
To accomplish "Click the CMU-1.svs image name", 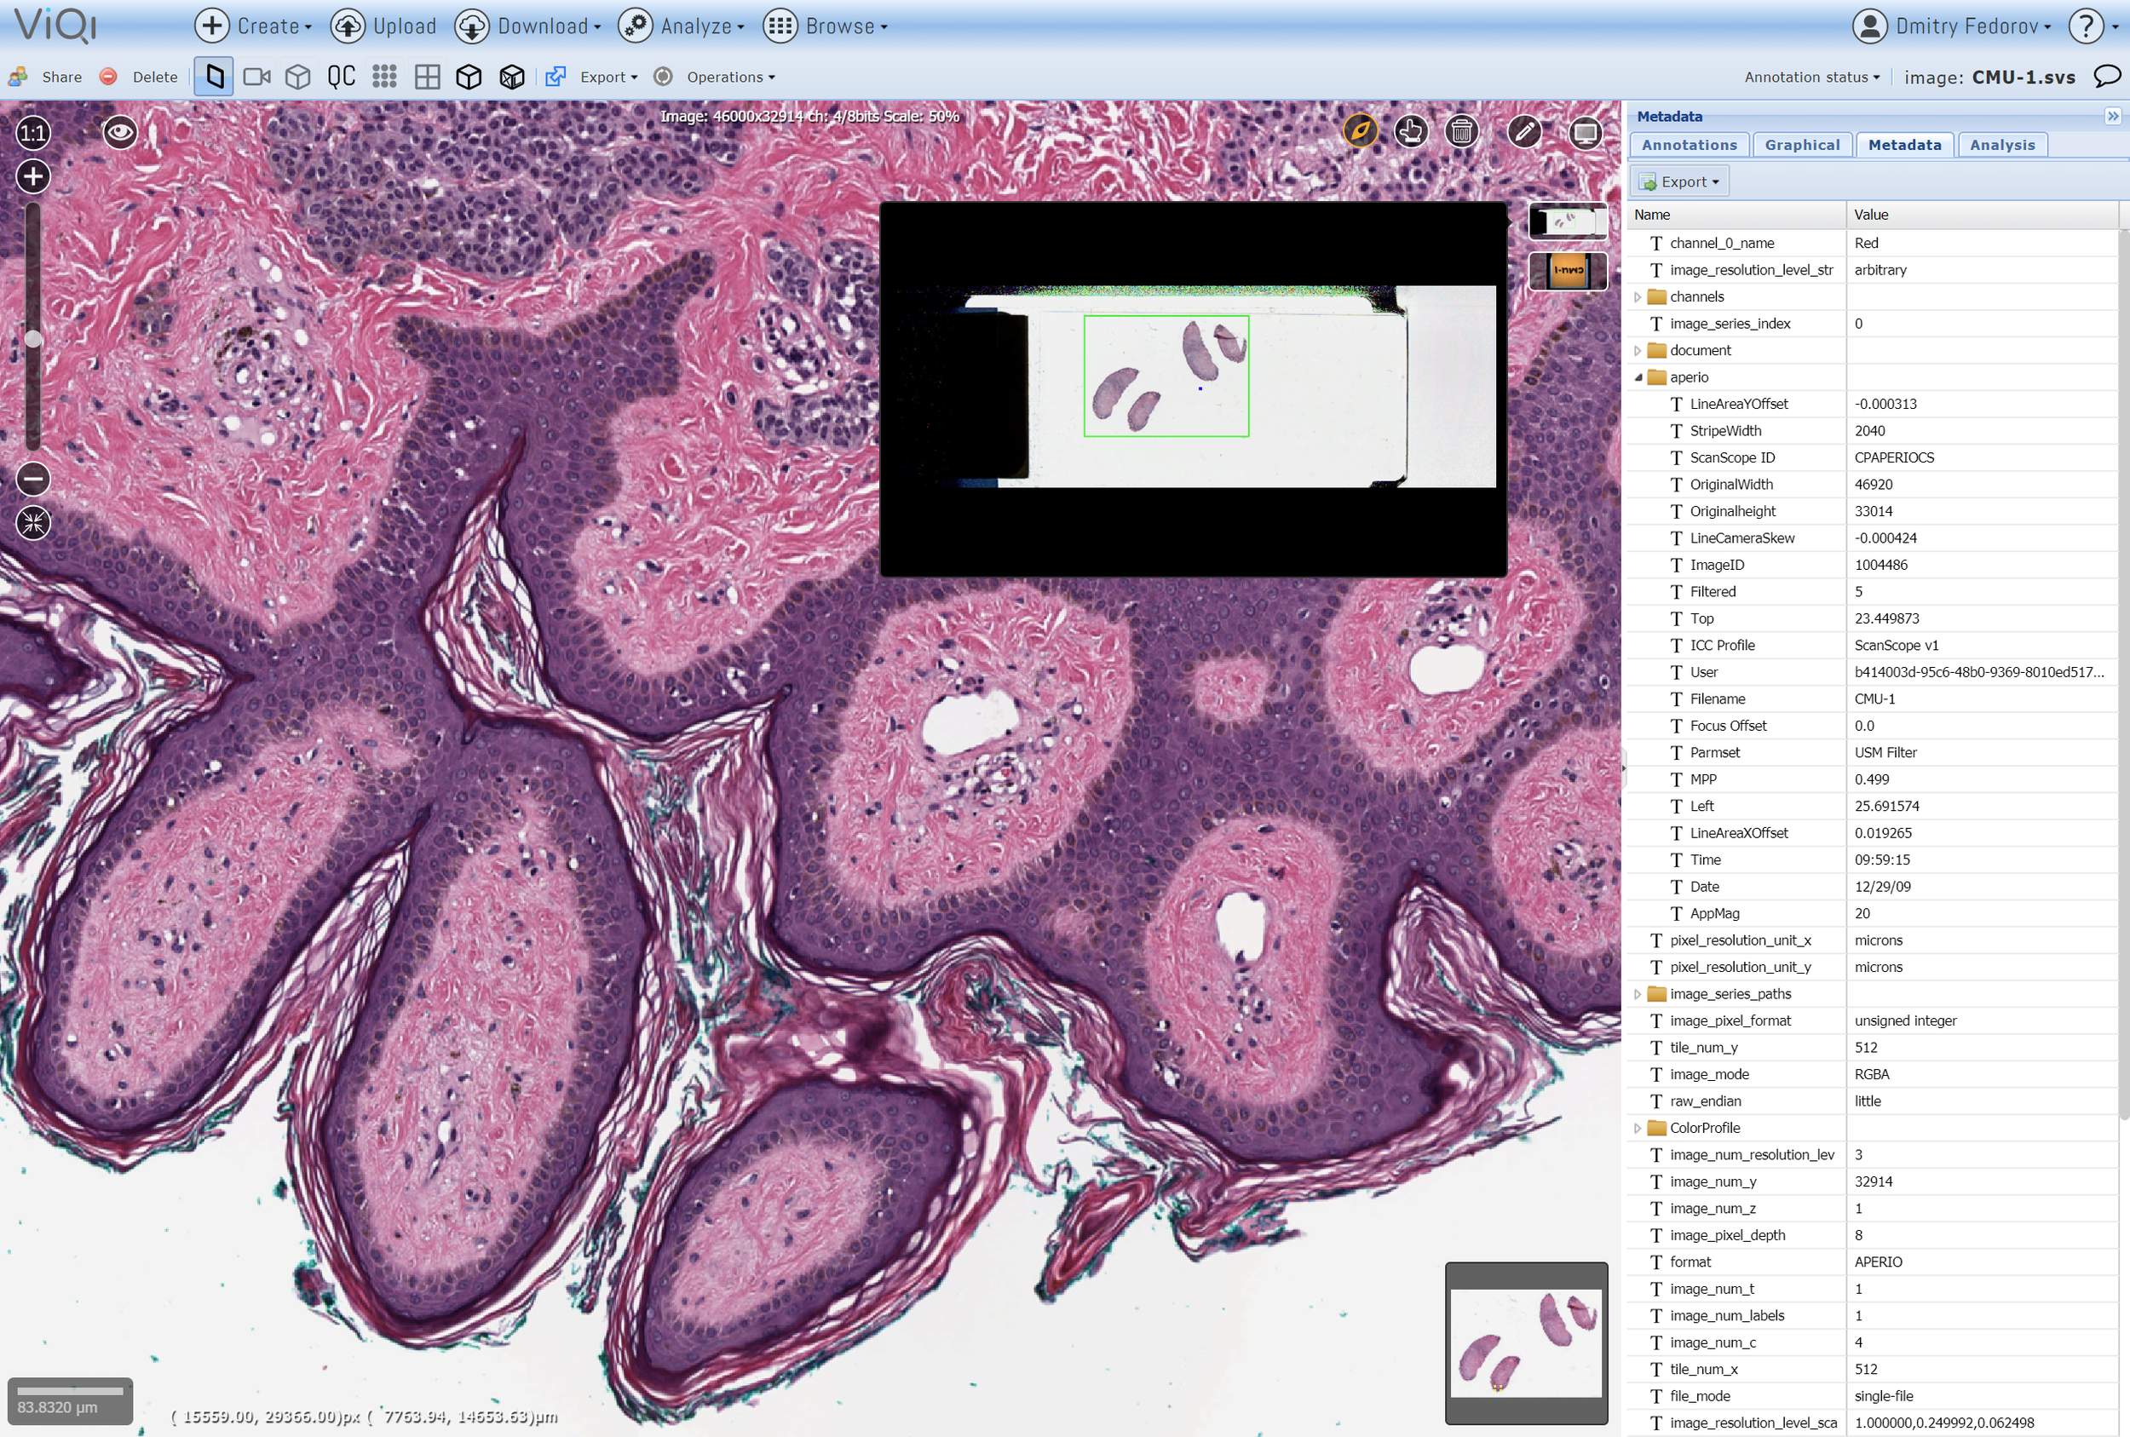I will (2023, 77).
